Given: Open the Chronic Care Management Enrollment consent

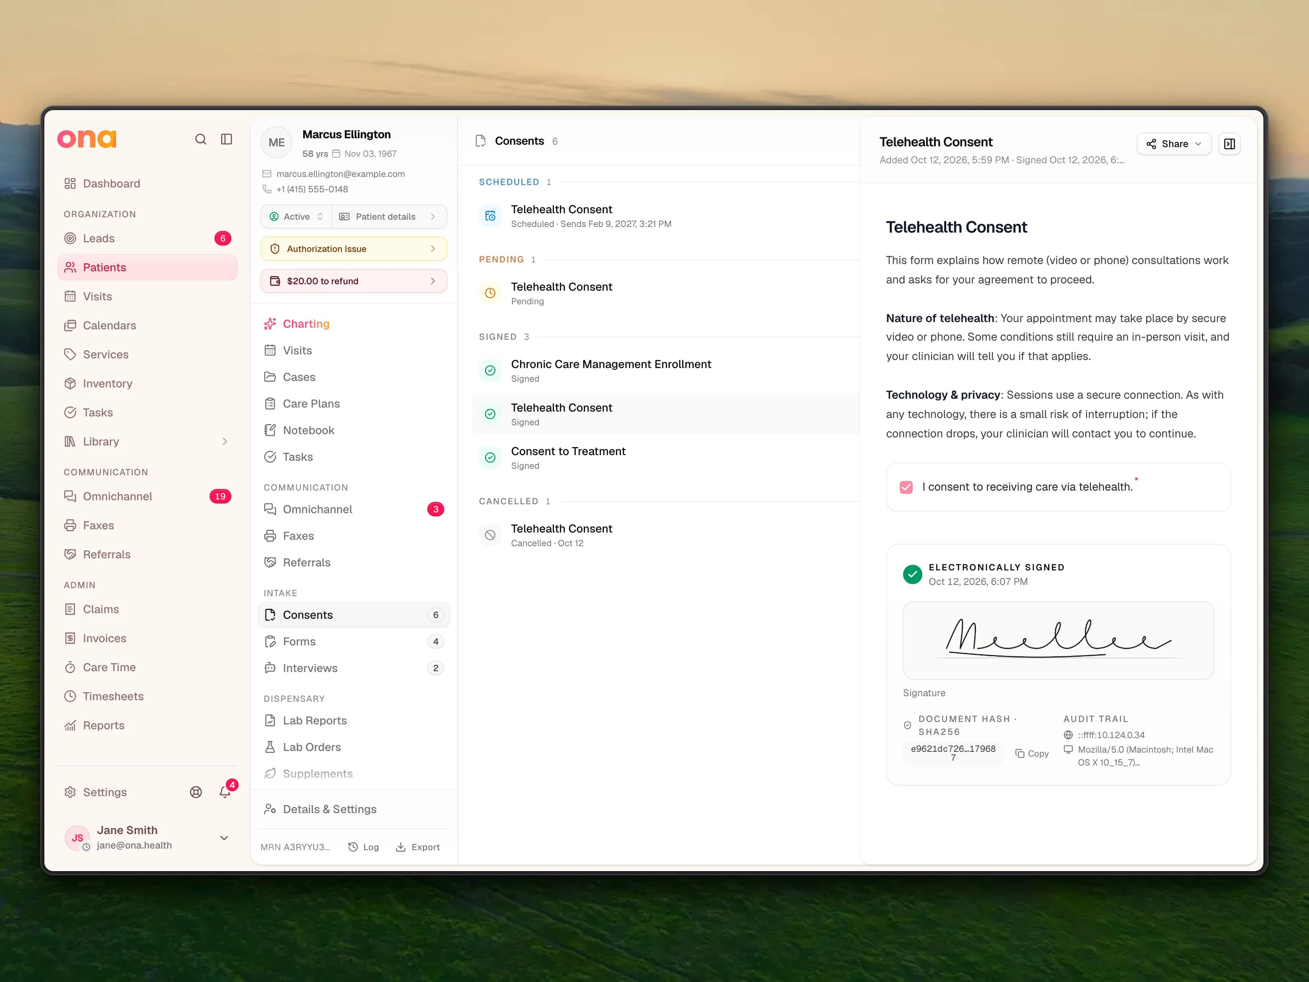Looking at the screenshot, I should point(665,370).
